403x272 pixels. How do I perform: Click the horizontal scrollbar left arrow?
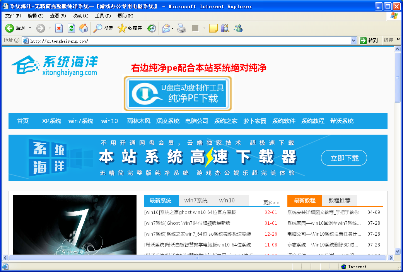pyautogui.click(x=5, y=258)
